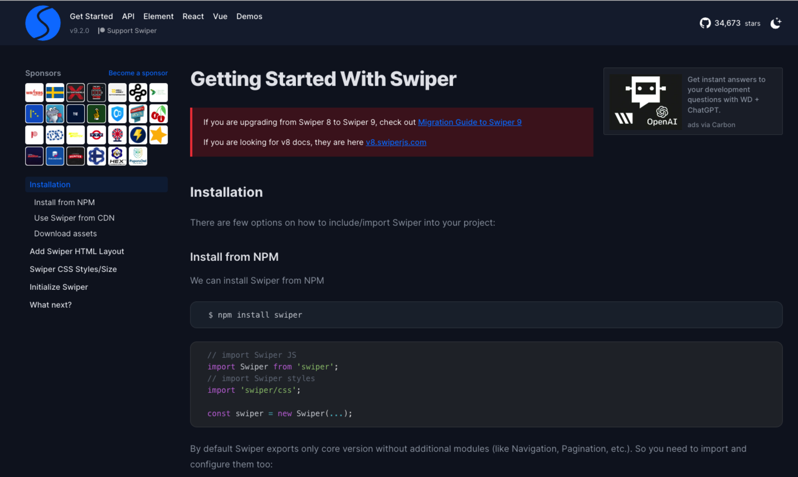Open the 777 roundel sponsor icon

tap(96, 135)
